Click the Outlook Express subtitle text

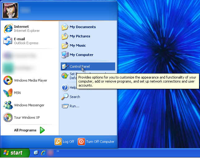(x=26, y=43)
